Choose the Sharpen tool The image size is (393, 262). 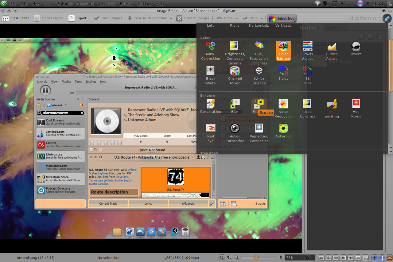[x=259, y=106]
